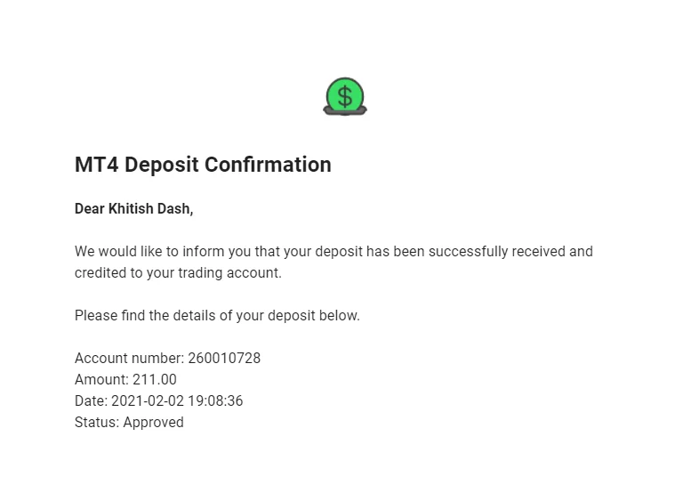
Task: Click the green dollar coin icon
Action: (344, 95)
